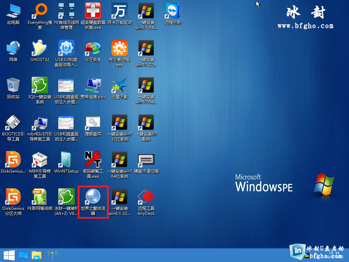Select DiskGenius分区大师 icon
349x262 pixels.
pyautogui.click(x=13, y=202)
